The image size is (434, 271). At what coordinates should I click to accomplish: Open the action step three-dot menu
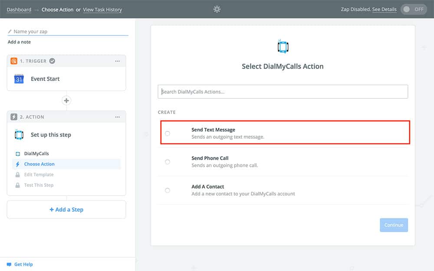117,117
